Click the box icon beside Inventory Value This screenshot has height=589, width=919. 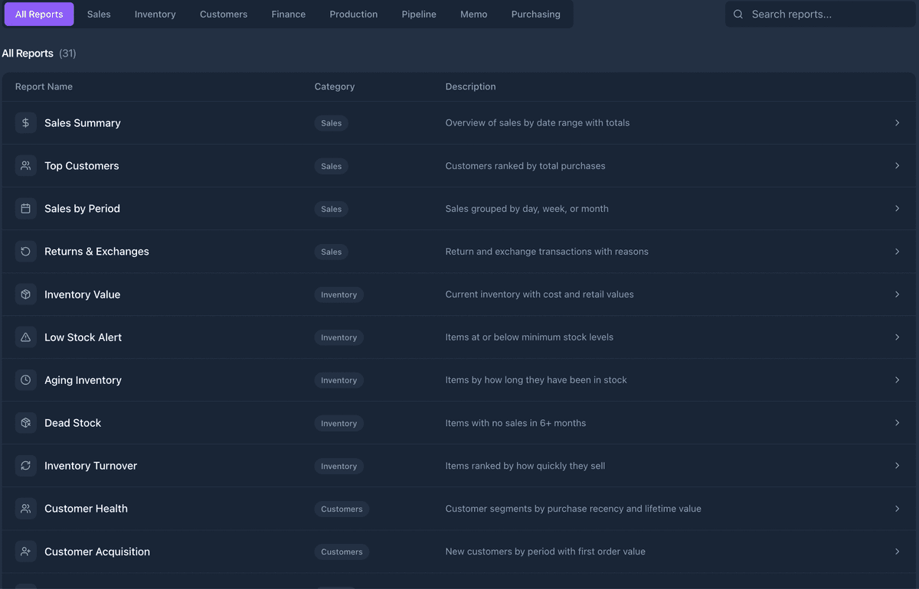[x=25, y=294]
